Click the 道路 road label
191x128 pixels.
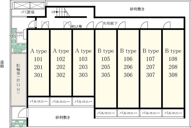[2, 64]
